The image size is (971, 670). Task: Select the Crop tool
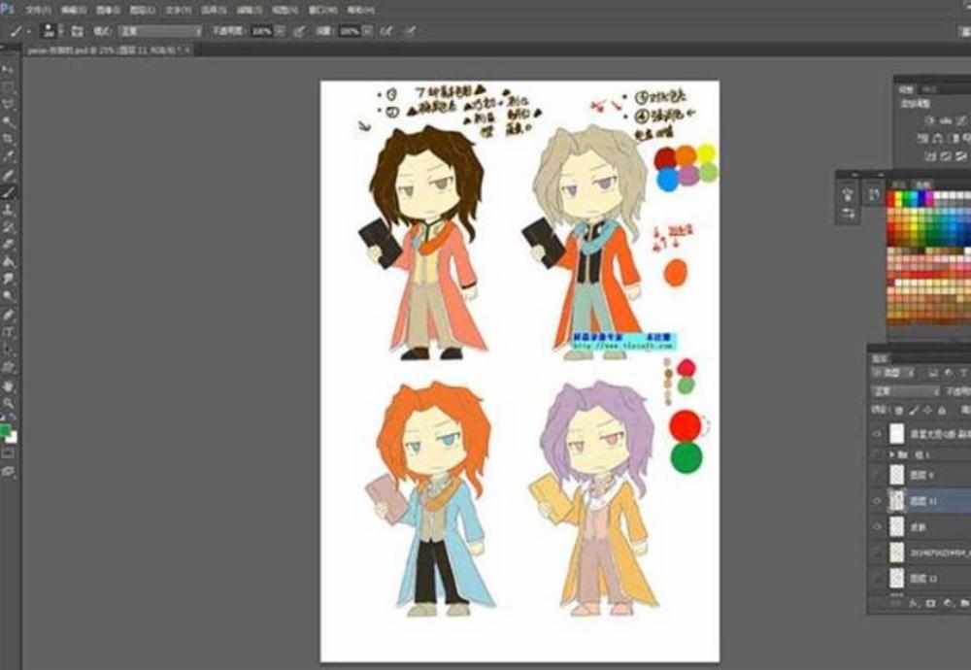click(x=9, y=139)
